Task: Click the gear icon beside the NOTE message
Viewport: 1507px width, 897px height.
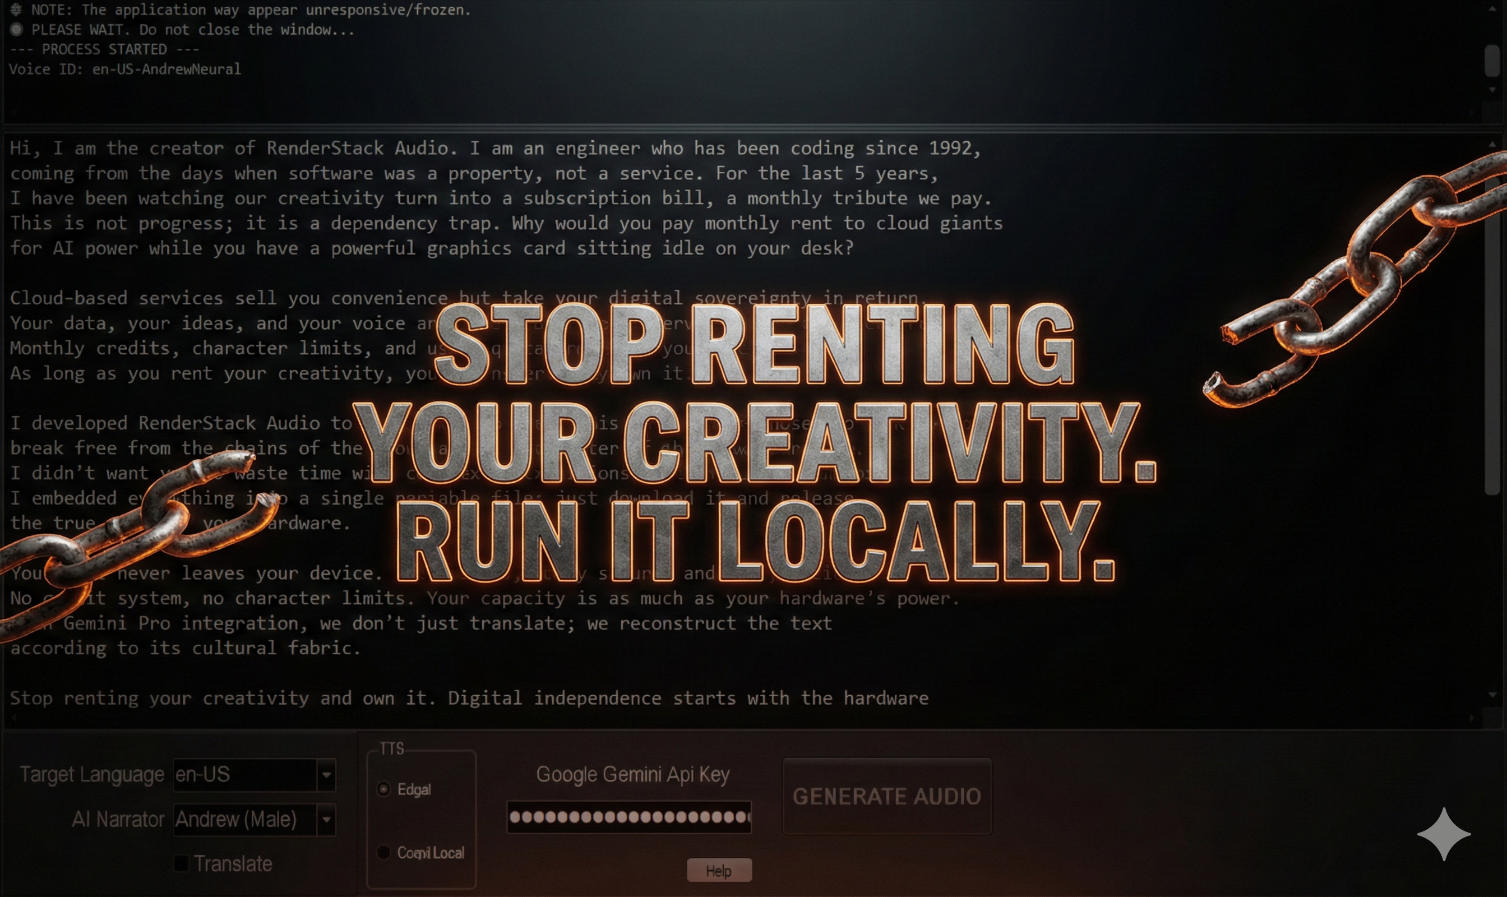Action: click(16, 10)
